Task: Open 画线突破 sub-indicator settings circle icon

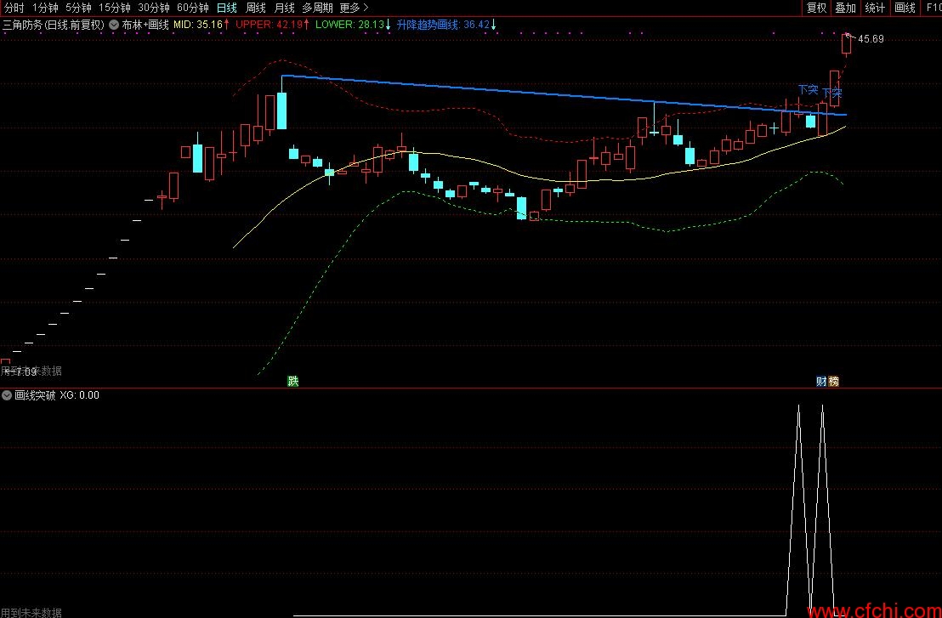Action: 7,395
